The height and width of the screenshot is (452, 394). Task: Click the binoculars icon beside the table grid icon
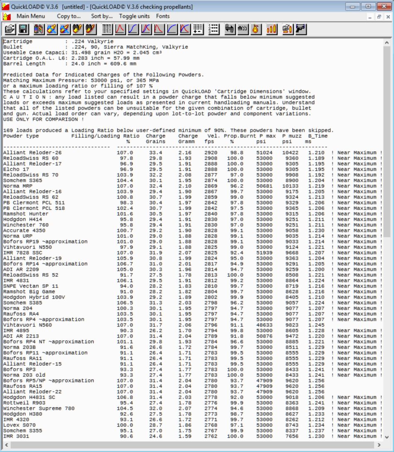90,29
